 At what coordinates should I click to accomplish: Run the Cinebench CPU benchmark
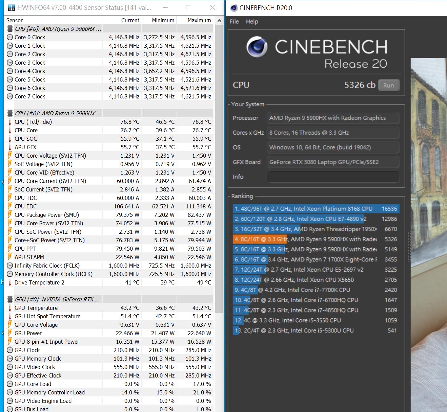pos(389,85)
